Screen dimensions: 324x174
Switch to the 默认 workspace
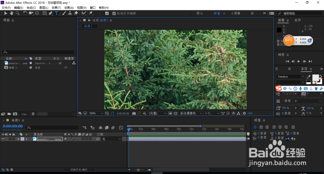tap(200, 13)
